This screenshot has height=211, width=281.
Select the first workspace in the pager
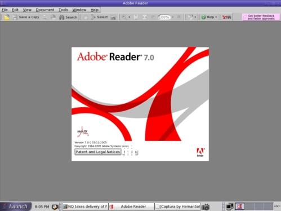click(x=239, y=206)
